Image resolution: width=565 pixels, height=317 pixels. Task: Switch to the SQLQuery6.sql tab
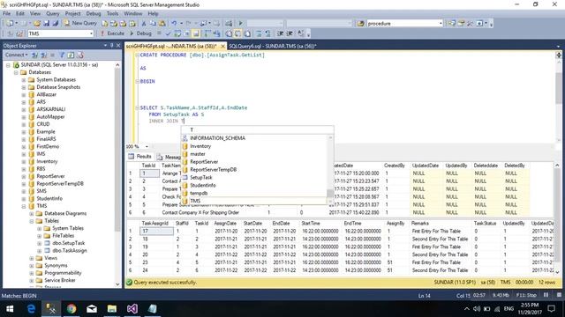coord(273,46)
